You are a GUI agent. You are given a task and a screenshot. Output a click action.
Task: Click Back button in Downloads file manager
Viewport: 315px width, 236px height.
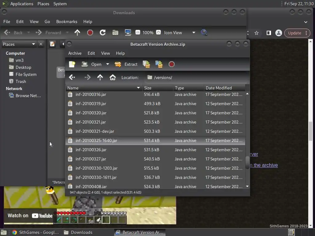pos(13,33)
